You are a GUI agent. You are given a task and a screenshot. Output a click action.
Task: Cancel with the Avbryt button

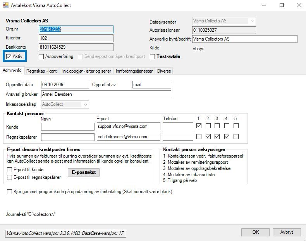pos(287,232)
